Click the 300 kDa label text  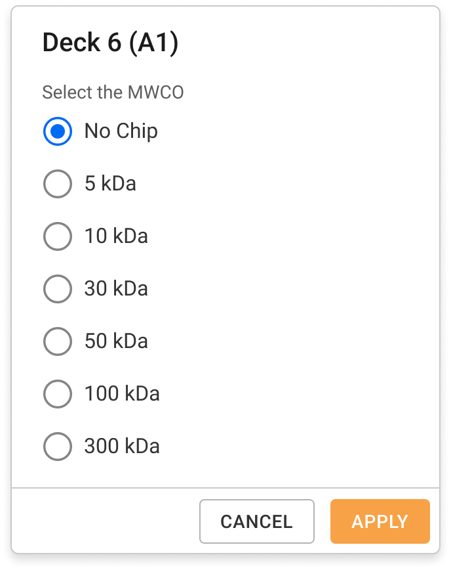[x=121, y=447]
